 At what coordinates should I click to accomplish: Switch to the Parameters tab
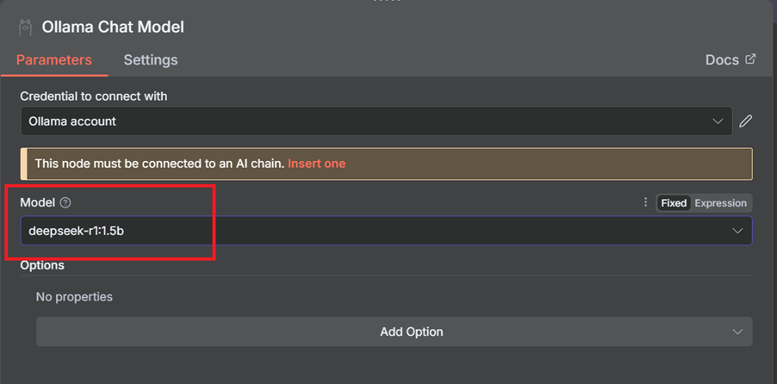54,60
